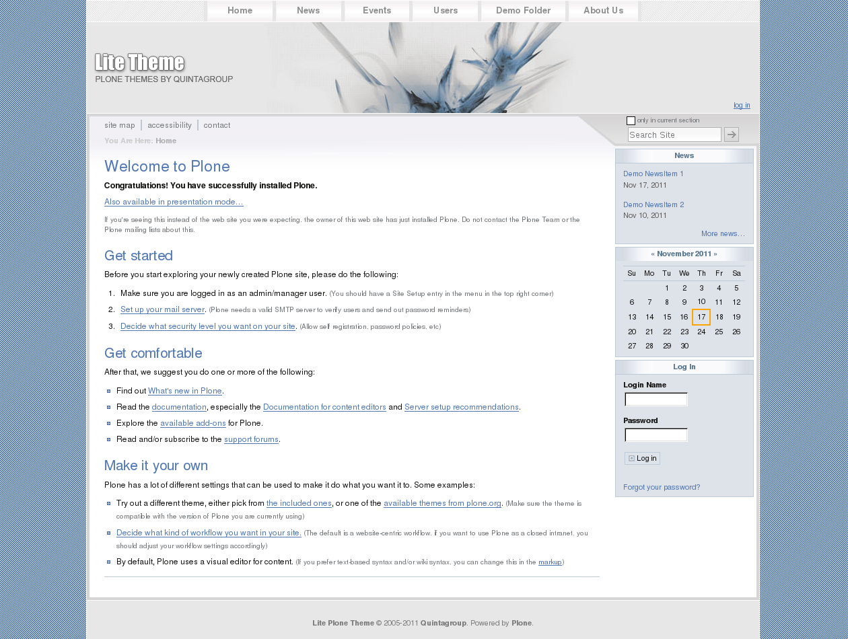Image resolution: width=848 pixels, height=639 pixels.
Task: Click the Lite Theme logo
Action: pos(139,63)
